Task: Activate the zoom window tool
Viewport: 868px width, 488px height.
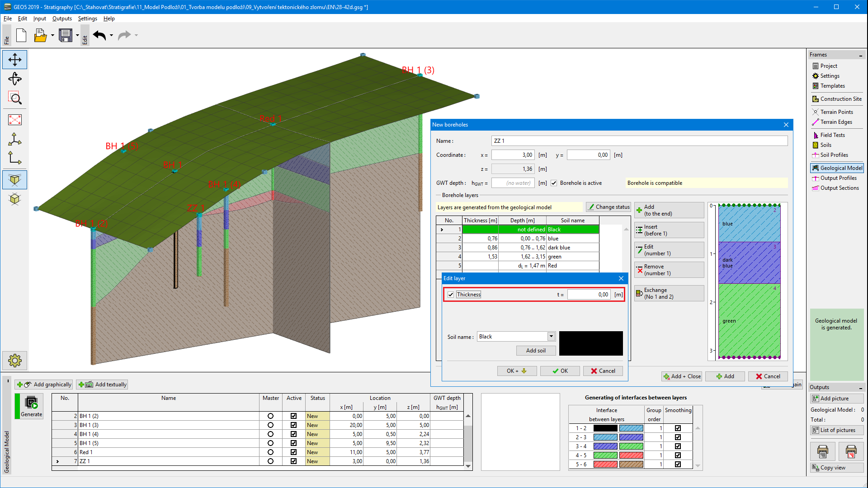Action: (x=15, y=98)
